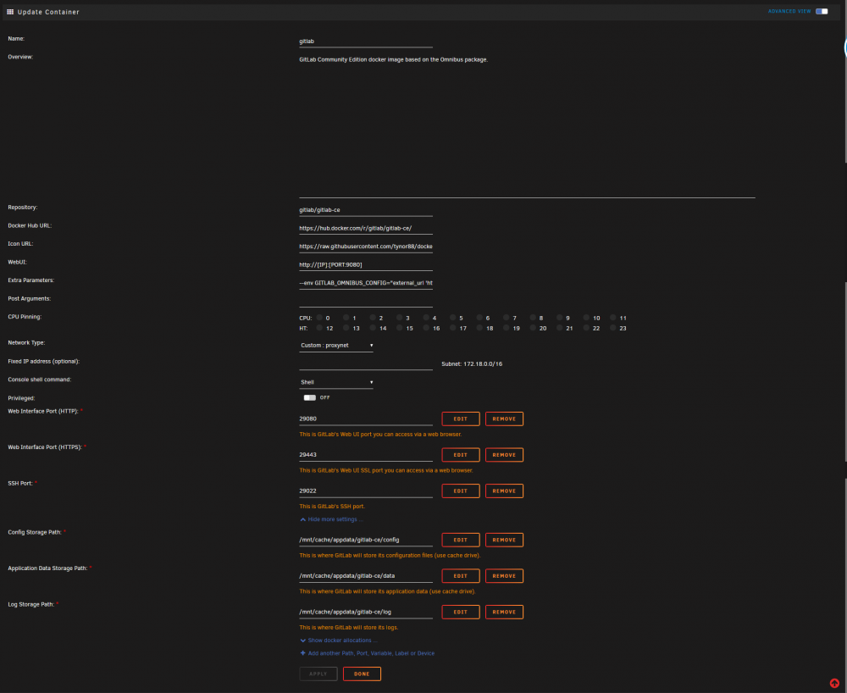847x693 pixels.
Task: Click the plus icon to add another path
Action: pos(302,653)
